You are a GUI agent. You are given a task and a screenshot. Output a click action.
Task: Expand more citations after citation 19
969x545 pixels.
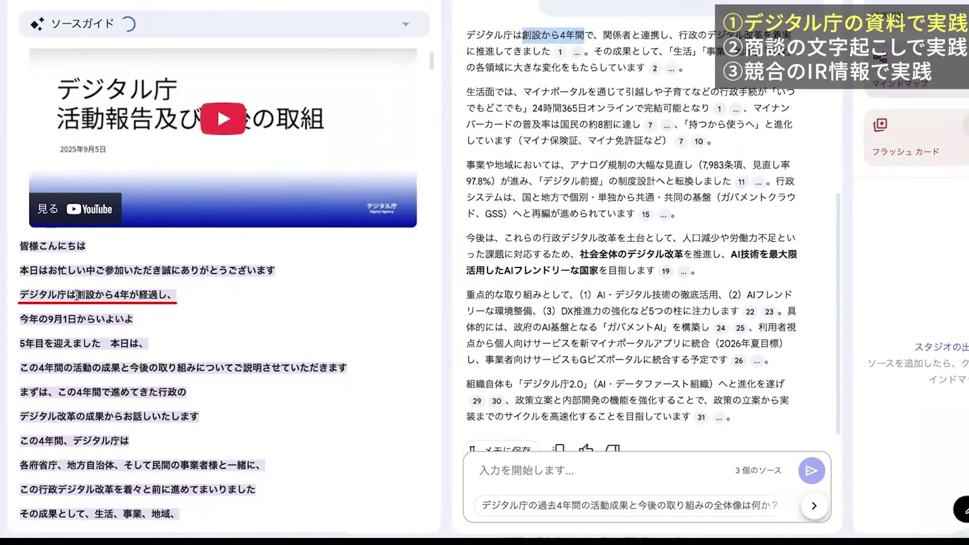pos(683,272)
